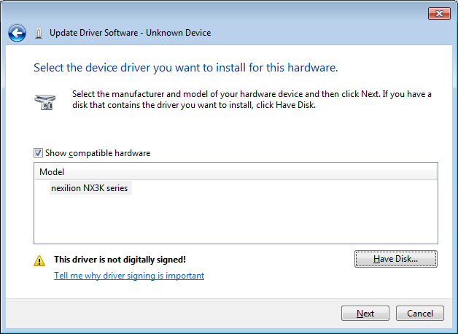The width and height of the screenshot is (458, 334).
Task: Close the Update Driver Software dialog
Action: [438, 13]
